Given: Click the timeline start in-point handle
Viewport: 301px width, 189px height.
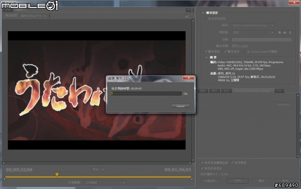Looking at the screenshot, I should [x=4, y=179].
